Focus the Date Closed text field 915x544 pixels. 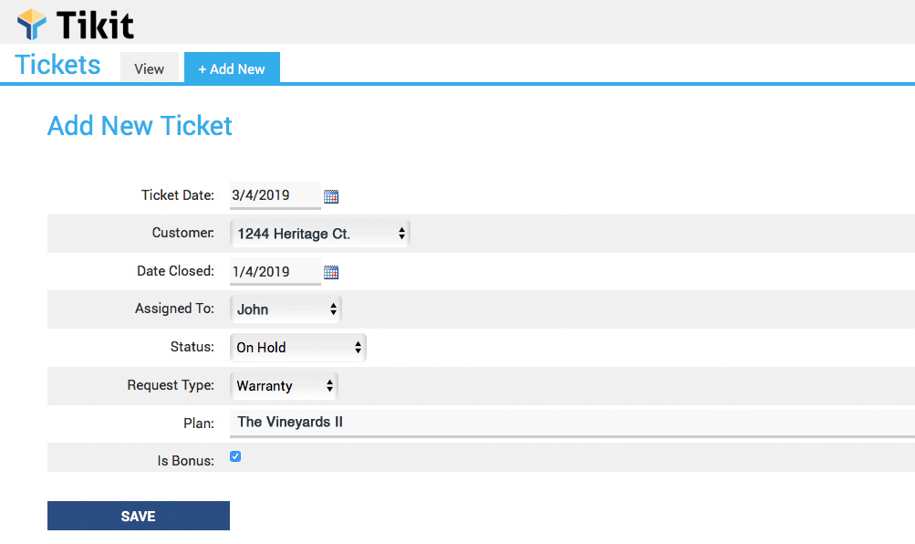click(274, 271)
